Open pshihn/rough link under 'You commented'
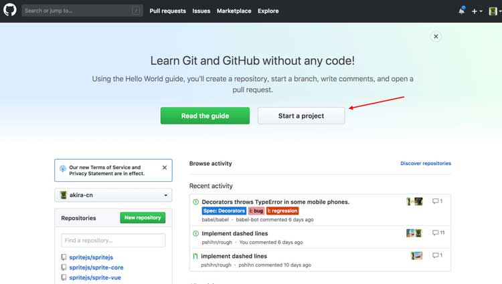The width and height of the screenshot is (502, 284). [217, 243]
